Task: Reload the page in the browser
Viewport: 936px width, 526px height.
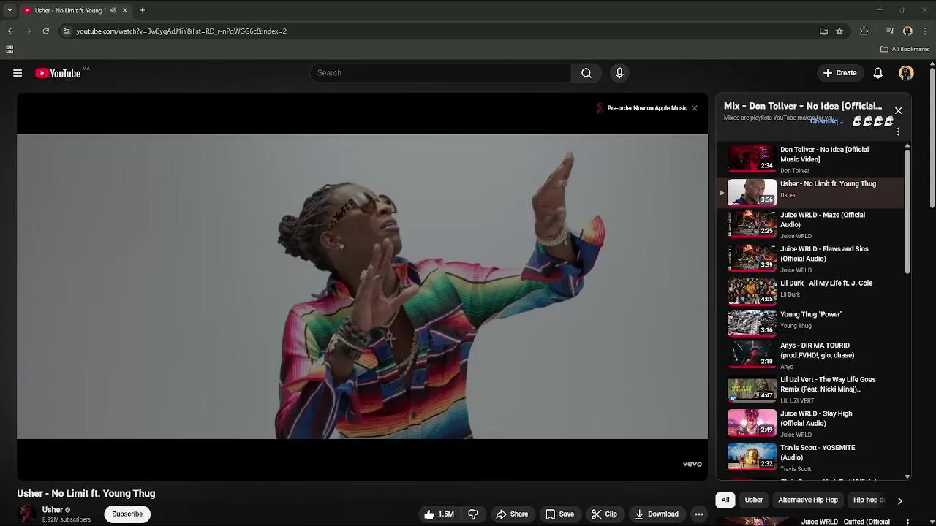Action: click(x=45, y=31)
